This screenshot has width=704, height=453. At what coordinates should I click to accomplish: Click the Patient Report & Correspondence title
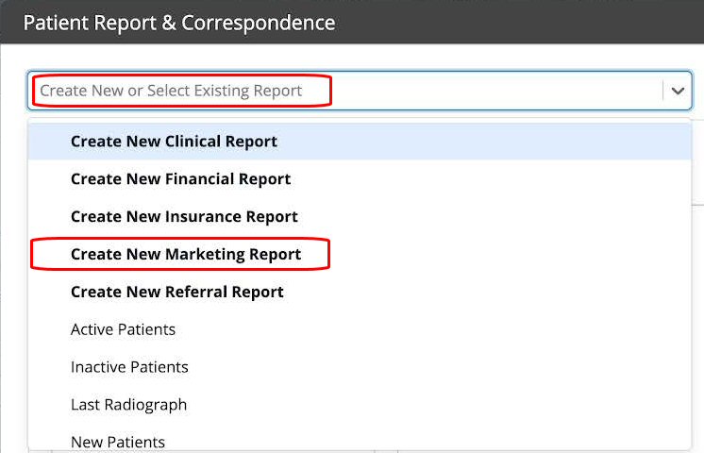pos(179,23)
